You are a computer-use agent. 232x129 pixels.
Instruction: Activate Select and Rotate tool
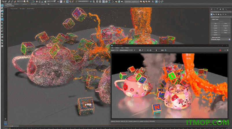coord(40,1)
